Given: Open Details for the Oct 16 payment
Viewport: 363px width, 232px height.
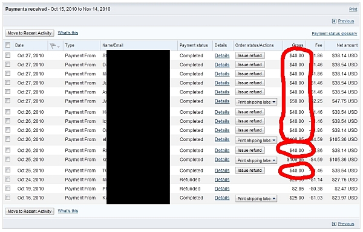Looking at the screenshot, I should [x=222, y=198].
